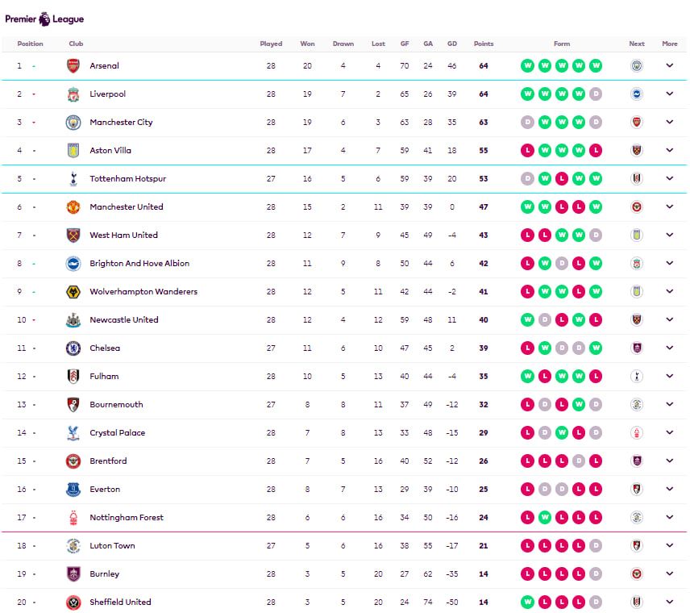Click the Newcastle United club badge
690x613 pixels.
tap(73, 320)
